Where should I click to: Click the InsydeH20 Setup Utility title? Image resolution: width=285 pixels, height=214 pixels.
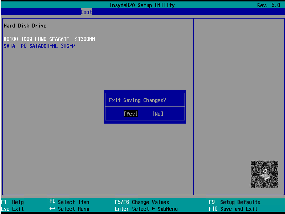pyautogui.click(x=142, y=5)
